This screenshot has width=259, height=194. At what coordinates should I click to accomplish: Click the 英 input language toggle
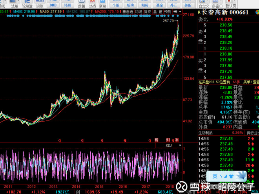tap(215, 176)
